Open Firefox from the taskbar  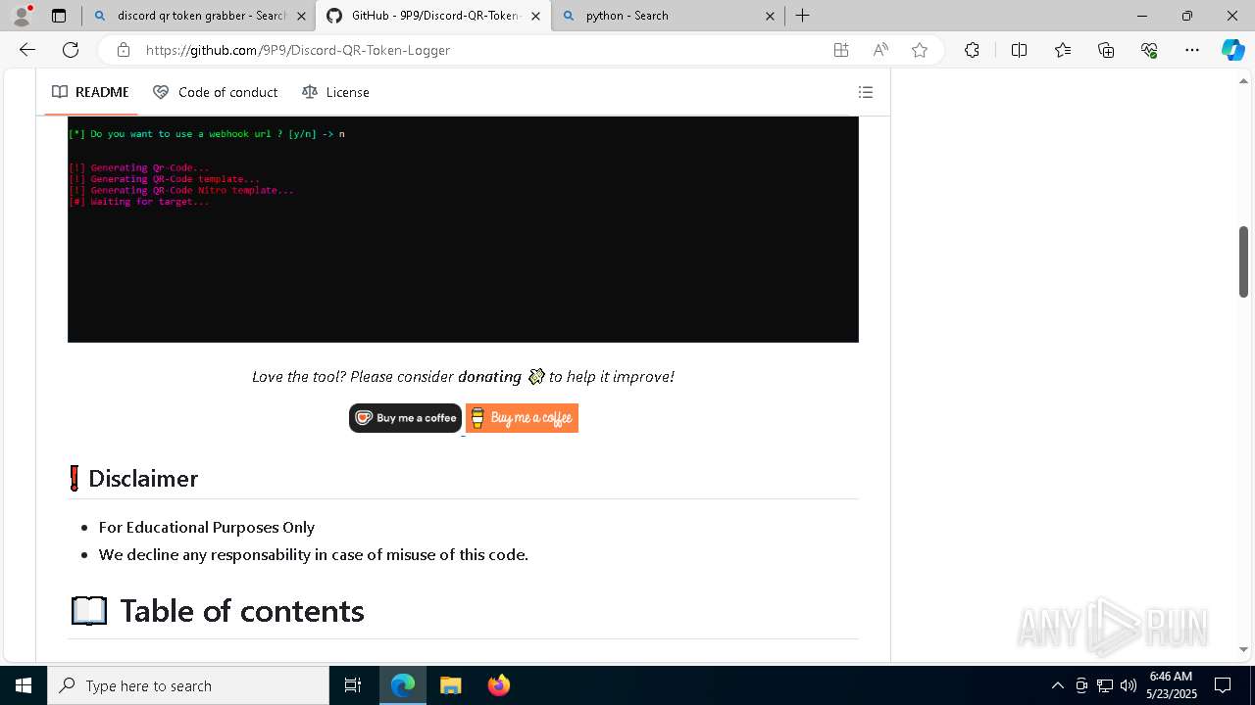(498, 685)
